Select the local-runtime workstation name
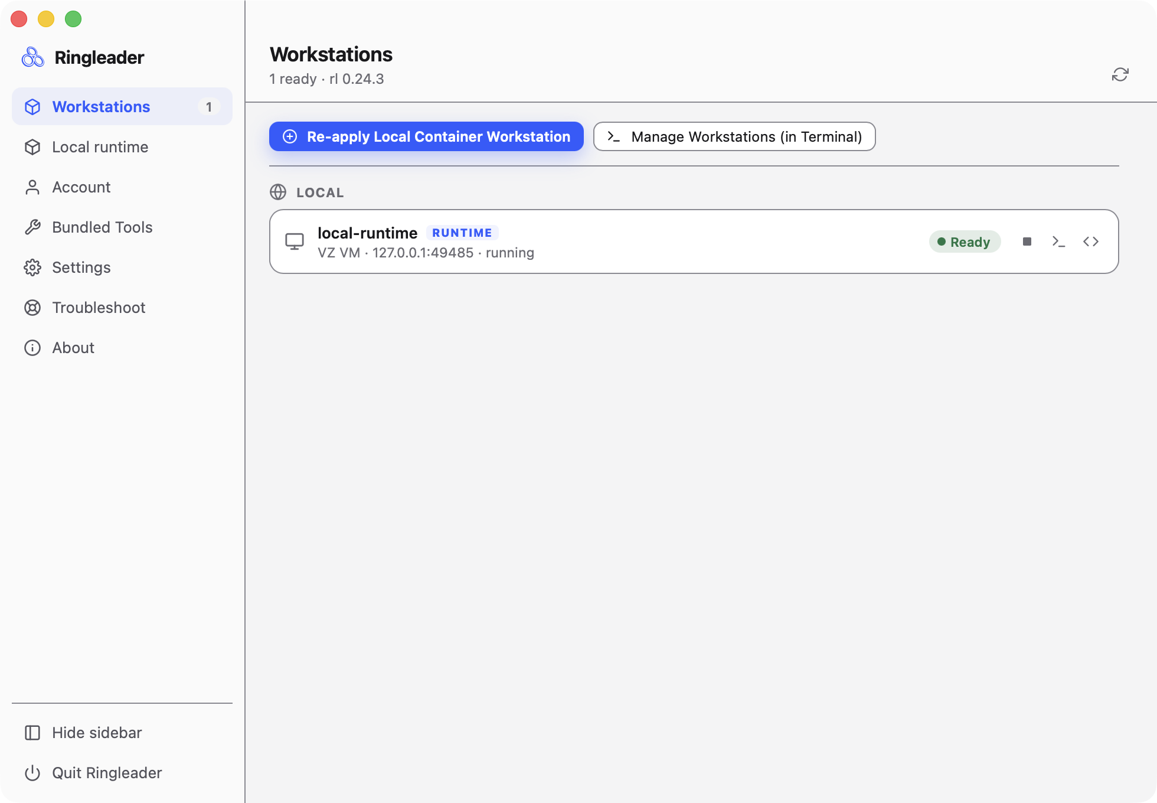This screenshot has height=803, width=1157. (x=367, y=233)
